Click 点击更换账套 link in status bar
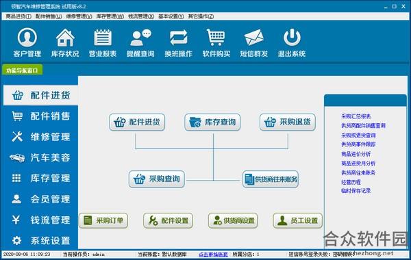Screen dimensions: 411x260 coord(213,255)
